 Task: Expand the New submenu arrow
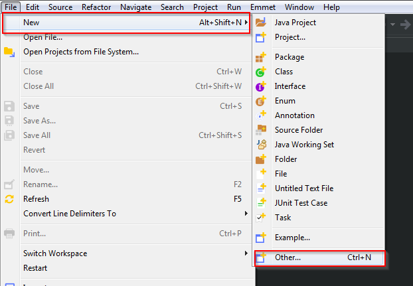click(x=246, y=23)
